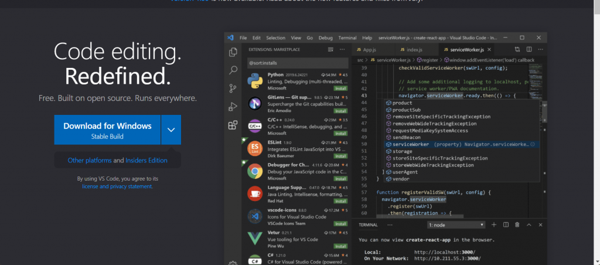
Task: Open the Extensions panel more actions ellipsis
Action: click(342, 49)
